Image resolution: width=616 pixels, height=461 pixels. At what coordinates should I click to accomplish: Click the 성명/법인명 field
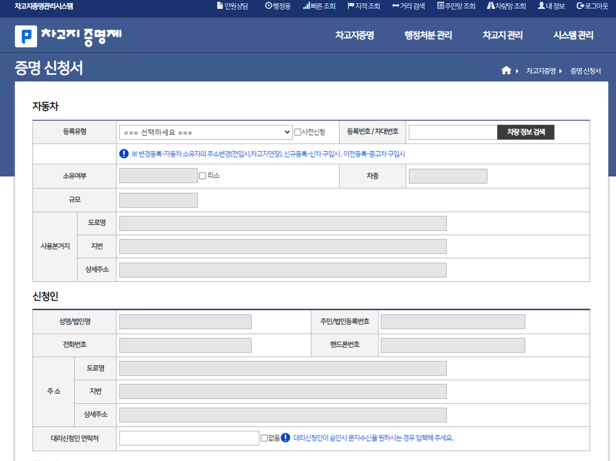click(185, 322)
